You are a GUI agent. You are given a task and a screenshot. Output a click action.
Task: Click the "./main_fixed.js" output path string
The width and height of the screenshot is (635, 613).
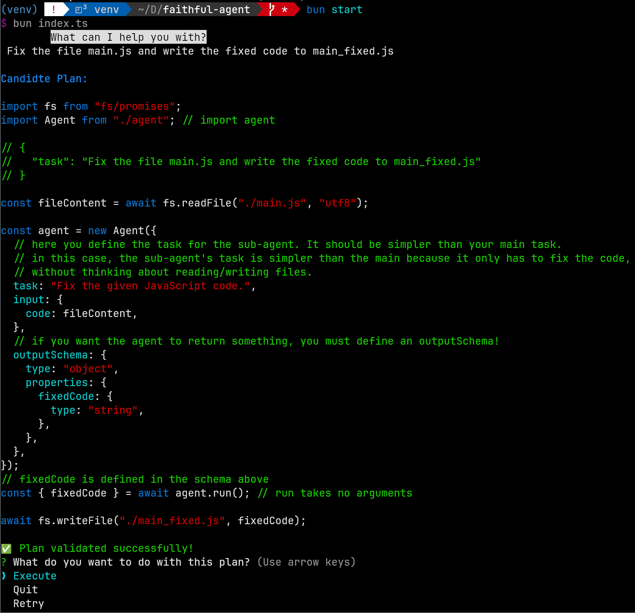[x=172, y=521]
